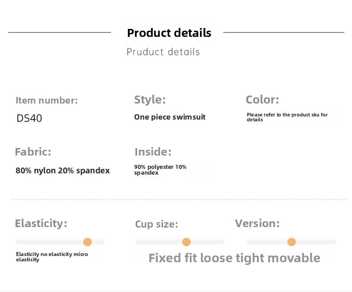This screenshot has height=292, width=352.
Task: Click the Fixed fit loose tight movable caption
Action: coord(234,258)
